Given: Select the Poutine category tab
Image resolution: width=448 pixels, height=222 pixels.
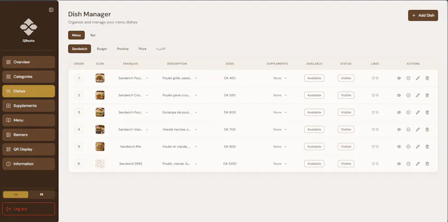Looking at the screenshot, I should coord(123,49).
